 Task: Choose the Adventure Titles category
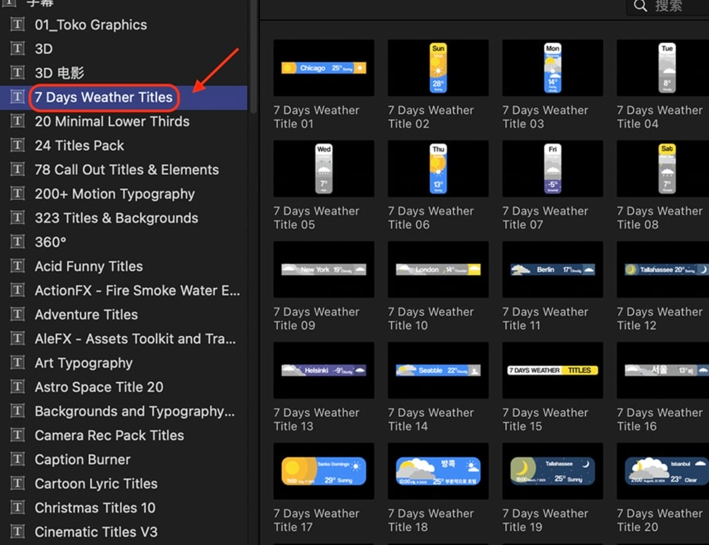coord(86,315)
